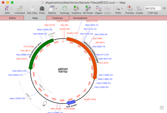Select NdeI (2296) site label
Image resolution: width=167 pixels, height=113 pixels.
pos(56,109)
